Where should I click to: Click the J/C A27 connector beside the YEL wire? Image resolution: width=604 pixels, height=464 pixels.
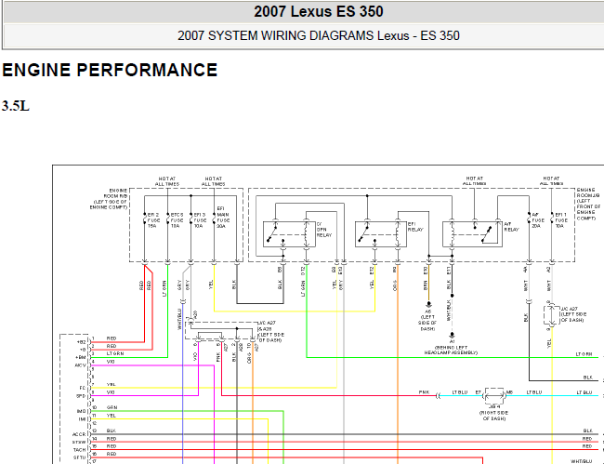(x=552, y=315)
